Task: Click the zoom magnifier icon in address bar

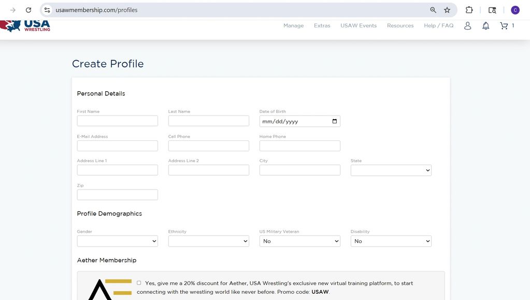Action: (x=433, y=10)
